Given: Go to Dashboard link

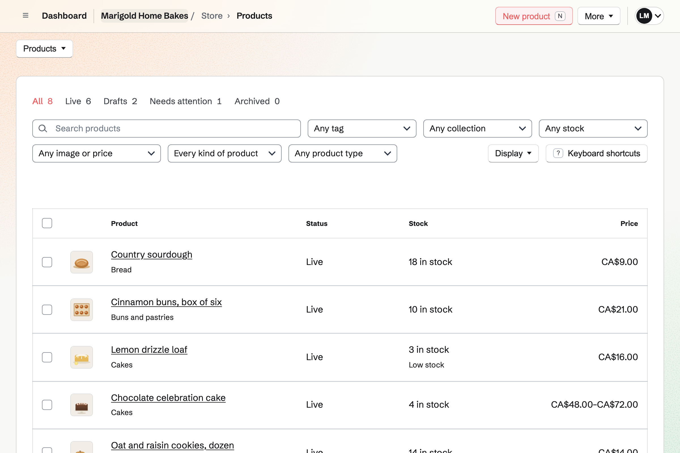Looking at the screenshot, I should click(64, 16).
